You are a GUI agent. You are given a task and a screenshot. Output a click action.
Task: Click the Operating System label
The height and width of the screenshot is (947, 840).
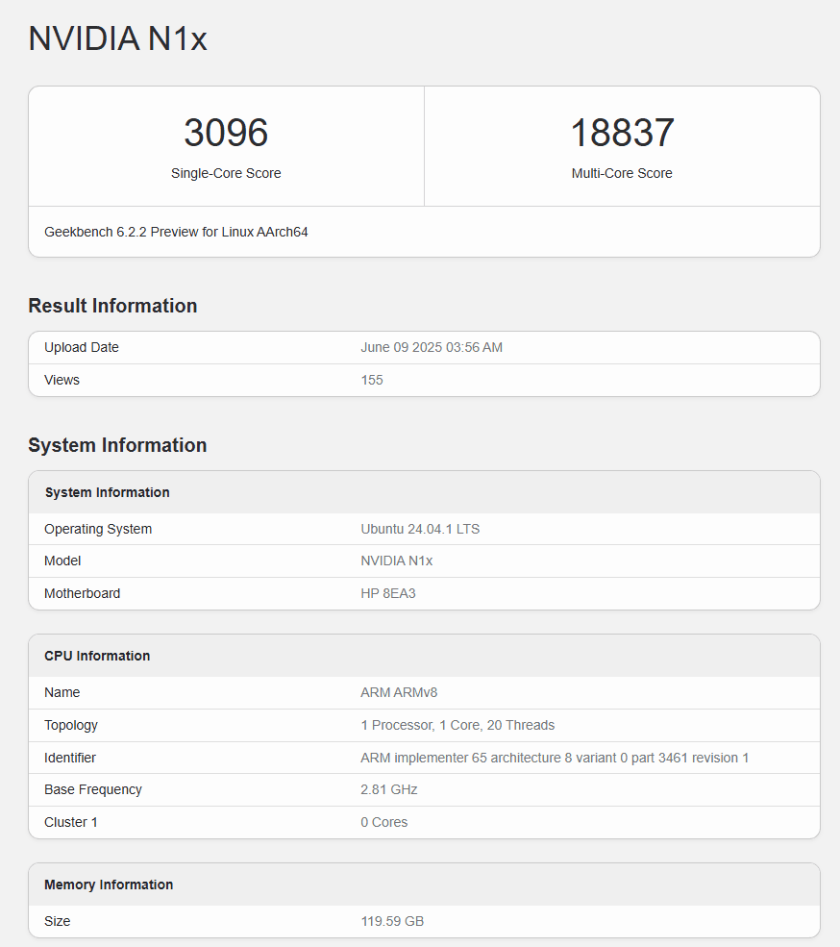(98, 529)
